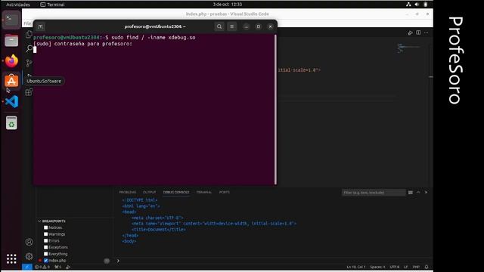Uncheck the index.php breakpoint checkbox
Viewport: 484px width, 272px height.
[45, 261]
